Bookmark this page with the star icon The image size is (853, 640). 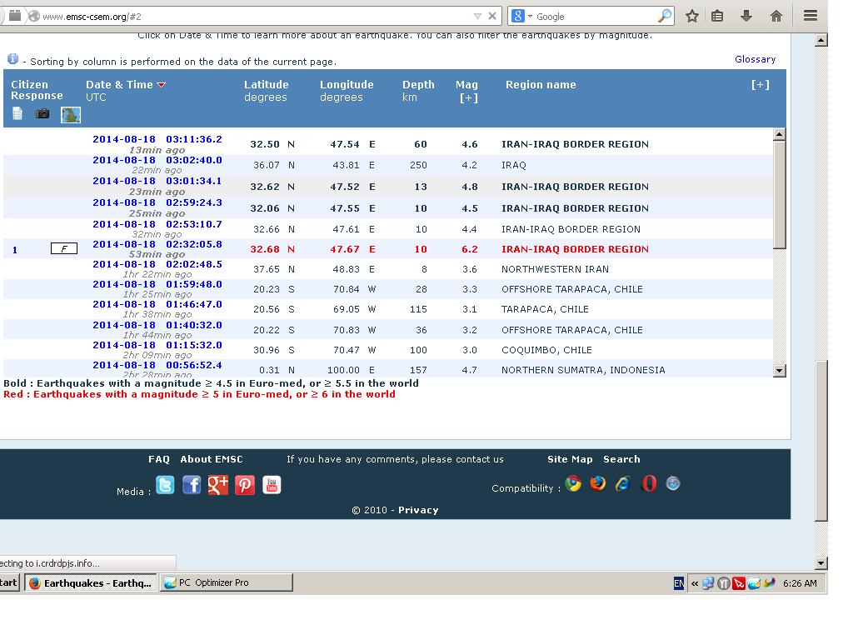[x=691, y=16]
